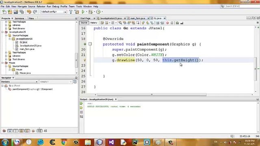Screen dimensions: 260x146
Task: Click the Redo arrow icon
Action: pyautogui.click(x=35, y=12)
